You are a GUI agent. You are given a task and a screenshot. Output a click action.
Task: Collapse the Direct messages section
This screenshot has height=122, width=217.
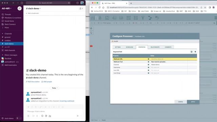[x=2, y=55]
